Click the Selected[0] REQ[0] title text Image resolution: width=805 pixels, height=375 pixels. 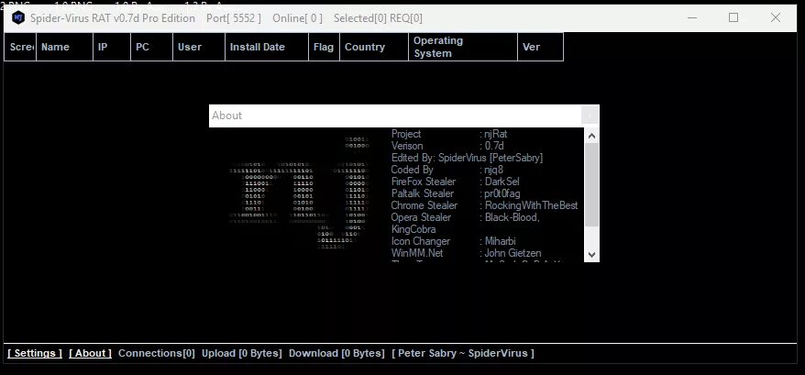(378, 18)
